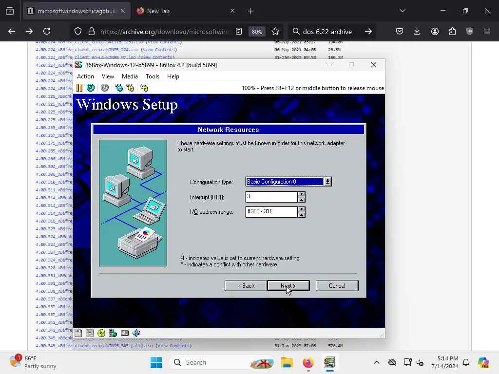The width and height of the screenshot is (499, 374).
Task: Click the CD-ROM drive status icon
Action: tap(101, 333)
